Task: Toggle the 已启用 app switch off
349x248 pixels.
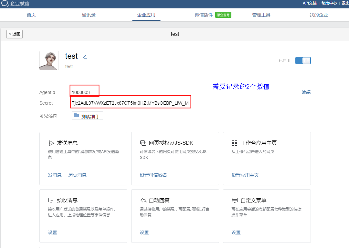Action: coord(303,60)
